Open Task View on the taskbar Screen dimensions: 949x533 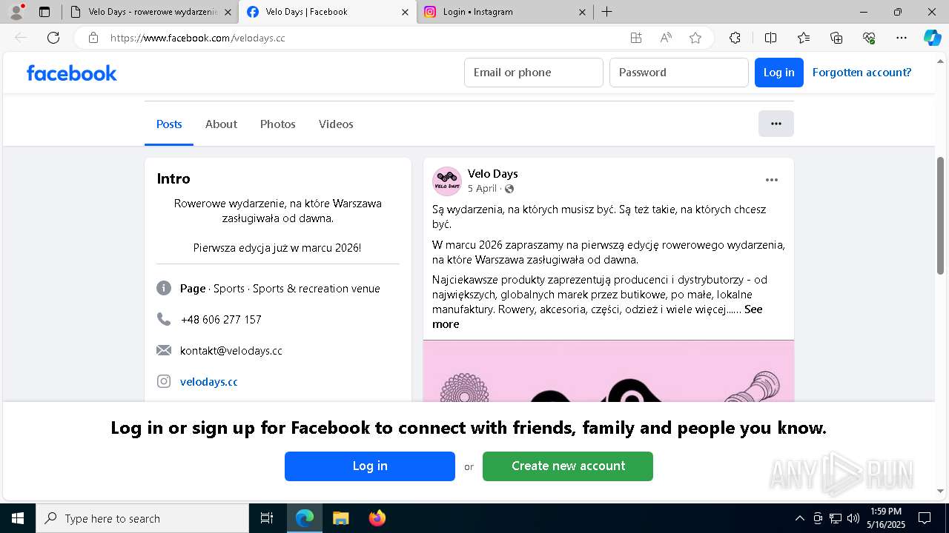[x=267, y=518]
